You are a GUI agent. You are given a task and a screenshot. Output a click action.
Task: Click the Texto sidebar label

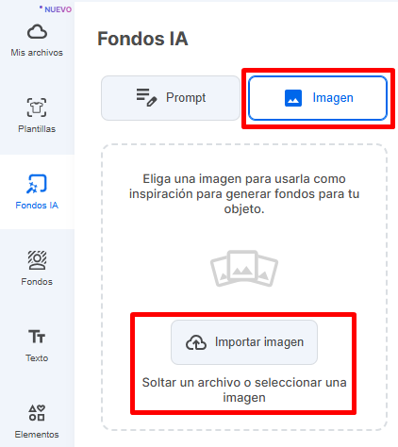pos(37,358)
